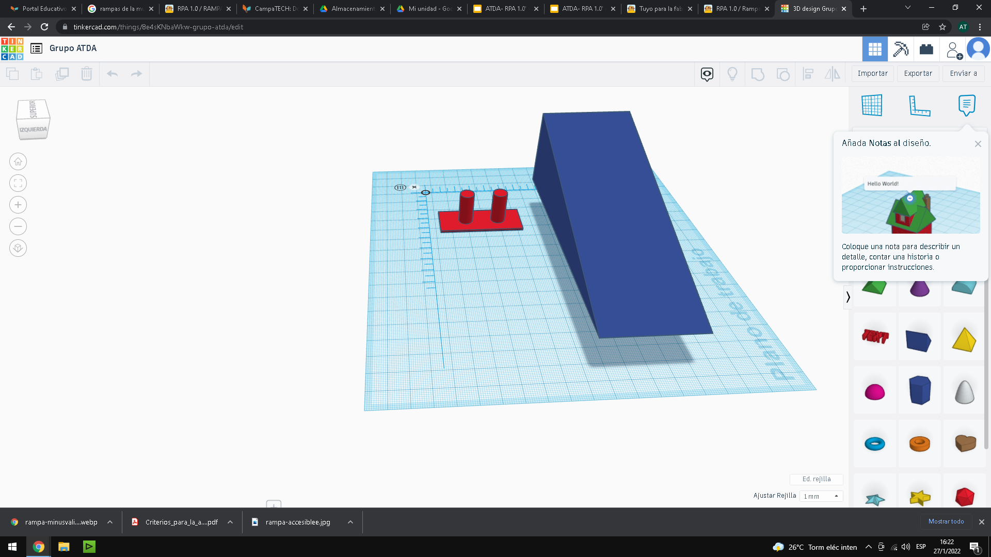
Task: Collapse the shapes panel chevron
Action: [x=848, y=297]
